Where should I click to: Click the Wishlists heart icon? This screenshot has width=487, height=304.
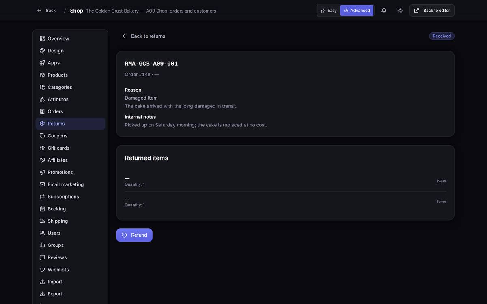[x=42, y=270]
